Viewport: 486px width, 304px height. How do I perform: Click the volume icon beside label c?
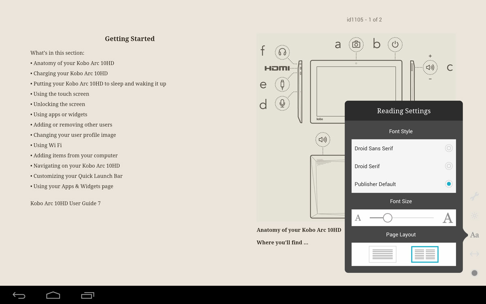tap(430, 68)
